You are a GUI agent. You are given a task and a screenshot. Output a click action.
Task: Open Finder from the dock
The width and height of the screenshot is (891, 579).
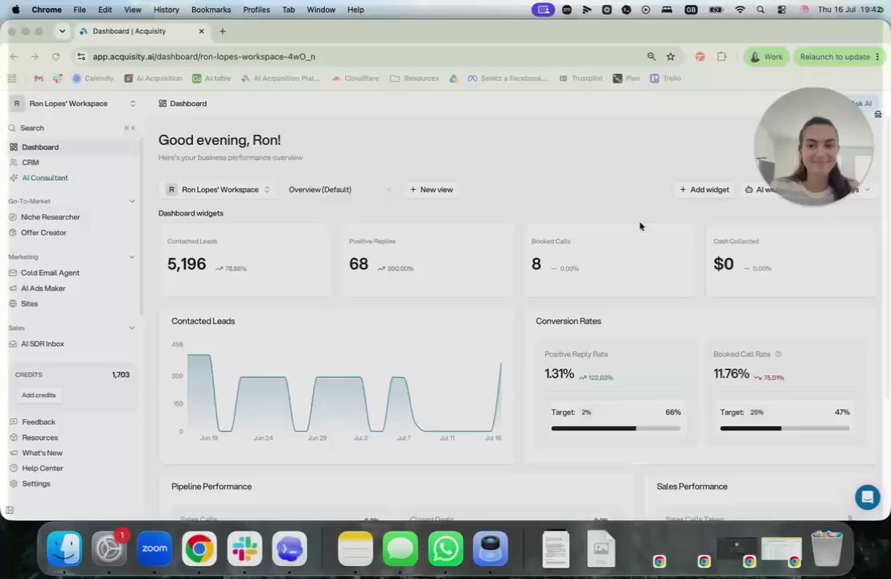(64, 548)
